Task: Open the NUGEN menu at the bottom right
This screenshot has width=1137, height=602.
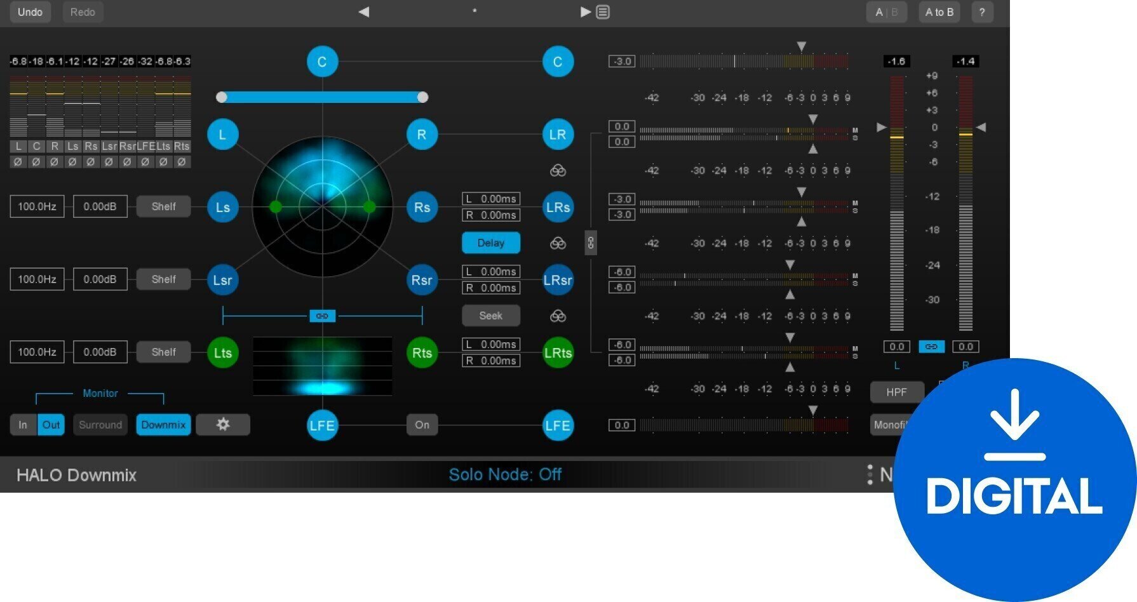Action: tap(870, 474)
